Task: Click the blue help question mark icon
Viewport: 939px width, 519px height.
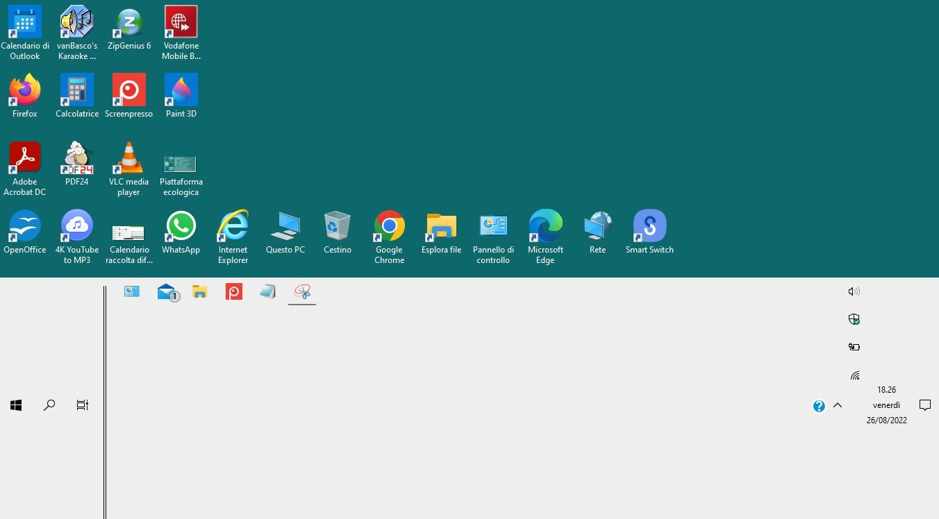Action: pyautogui.click(x=819, y=406)
